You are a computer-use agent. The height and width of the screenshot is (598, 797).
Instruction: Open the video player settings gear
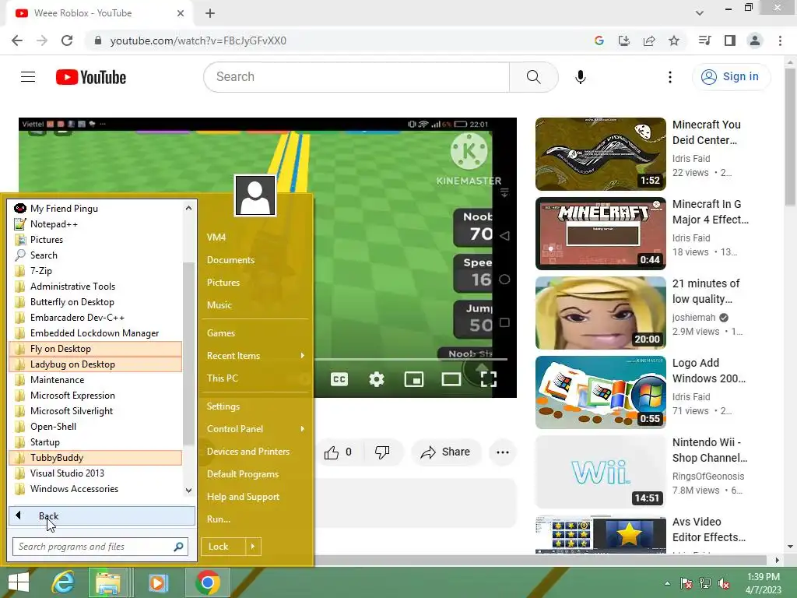pos(377,379)
